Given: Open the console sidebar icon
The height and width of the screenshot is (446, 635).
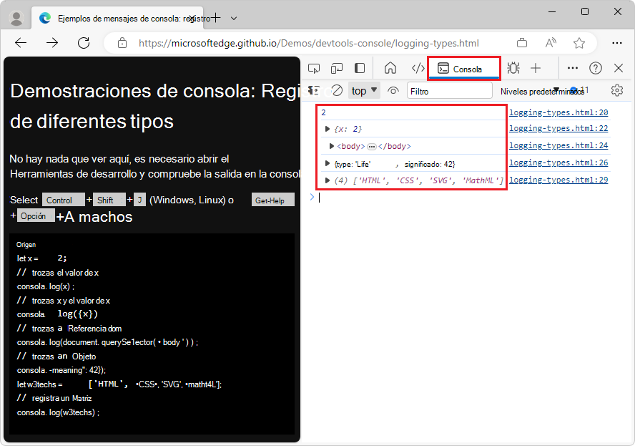Looking at the screenshot, I should coord(312,90).
